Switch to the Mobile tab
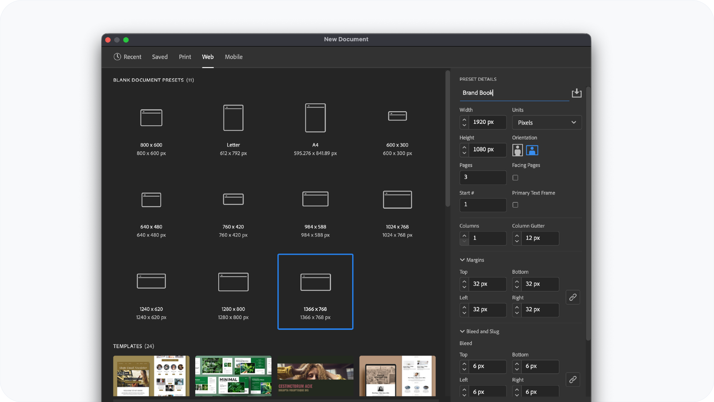This screenshot has height=402, width=714. coord(234,57)
